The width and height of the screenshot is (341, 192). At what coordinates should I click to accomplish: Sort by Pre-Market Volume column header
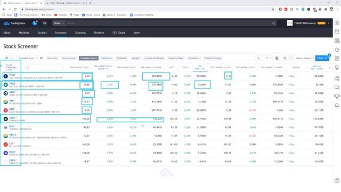click(151, 68)
